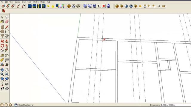Screen dimensions: 191x107
Task: Select the arrow Select tool
Action: 2,17
